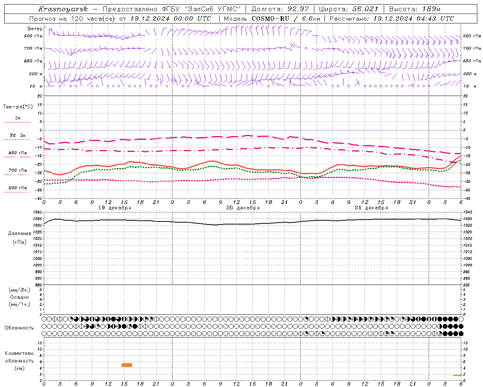Image resolution: width=483 pixels, height=387 pixels.
Task: Click the '19 декабря' date label
Action: point(115,208)
